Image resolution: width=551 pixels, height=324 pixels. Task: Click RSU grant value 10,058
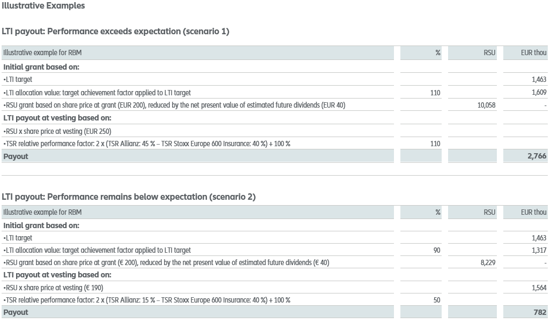[x=486, y=106]
